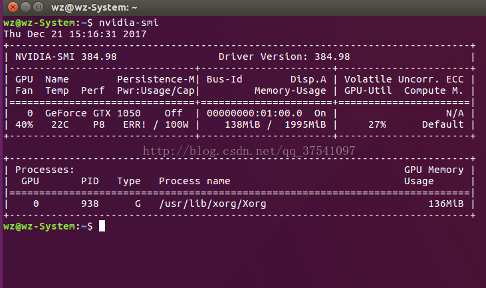This screenshot has height=288, width=486.
Task: Minimize the terminal window
Action: point(25,7)
